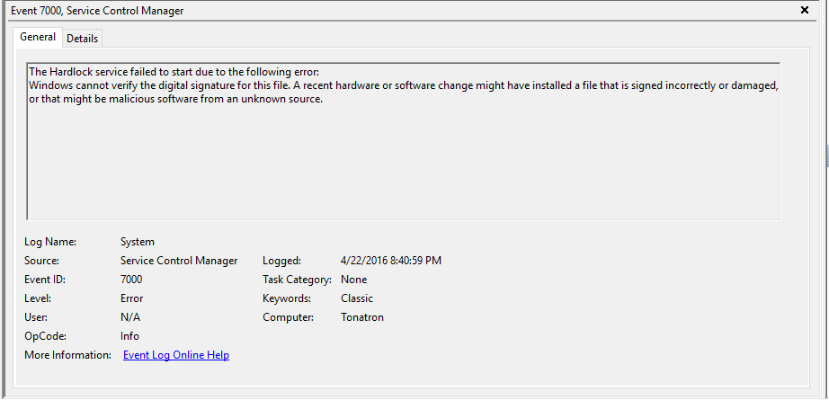Select the Log Name value System
The image size is (829, 400).
point(138,242)
